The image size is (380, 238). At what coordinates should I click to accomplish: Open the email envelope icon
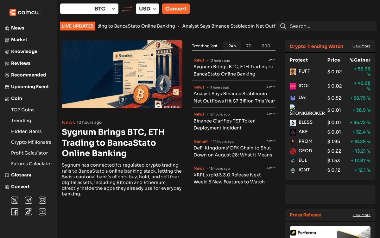pos(42,200)
